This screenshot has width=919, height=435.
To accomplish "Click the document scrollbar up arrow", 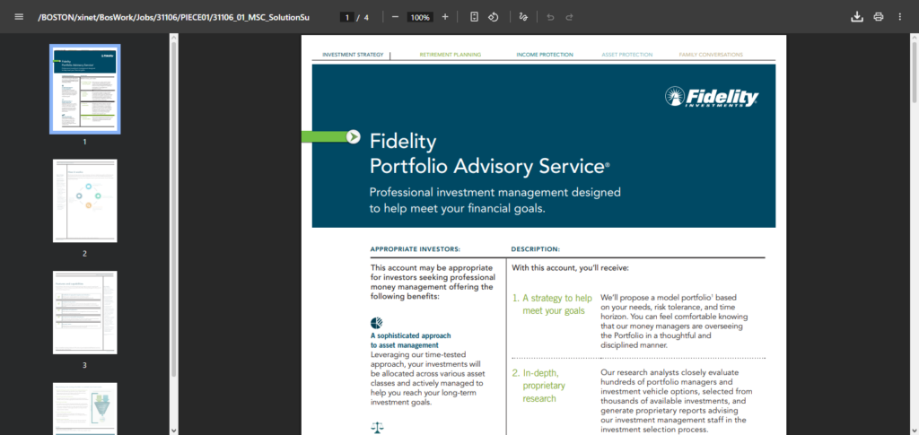I will tap(915, 38).
